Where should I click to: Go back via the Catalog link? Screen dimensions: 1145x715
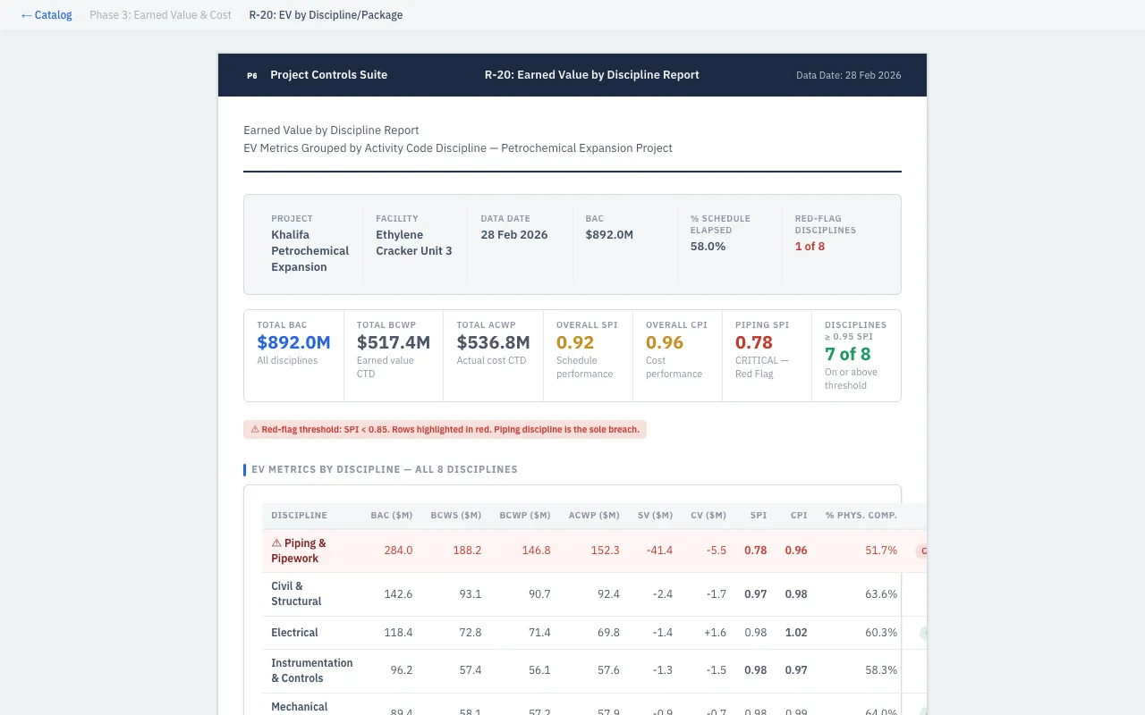point(47,15)
